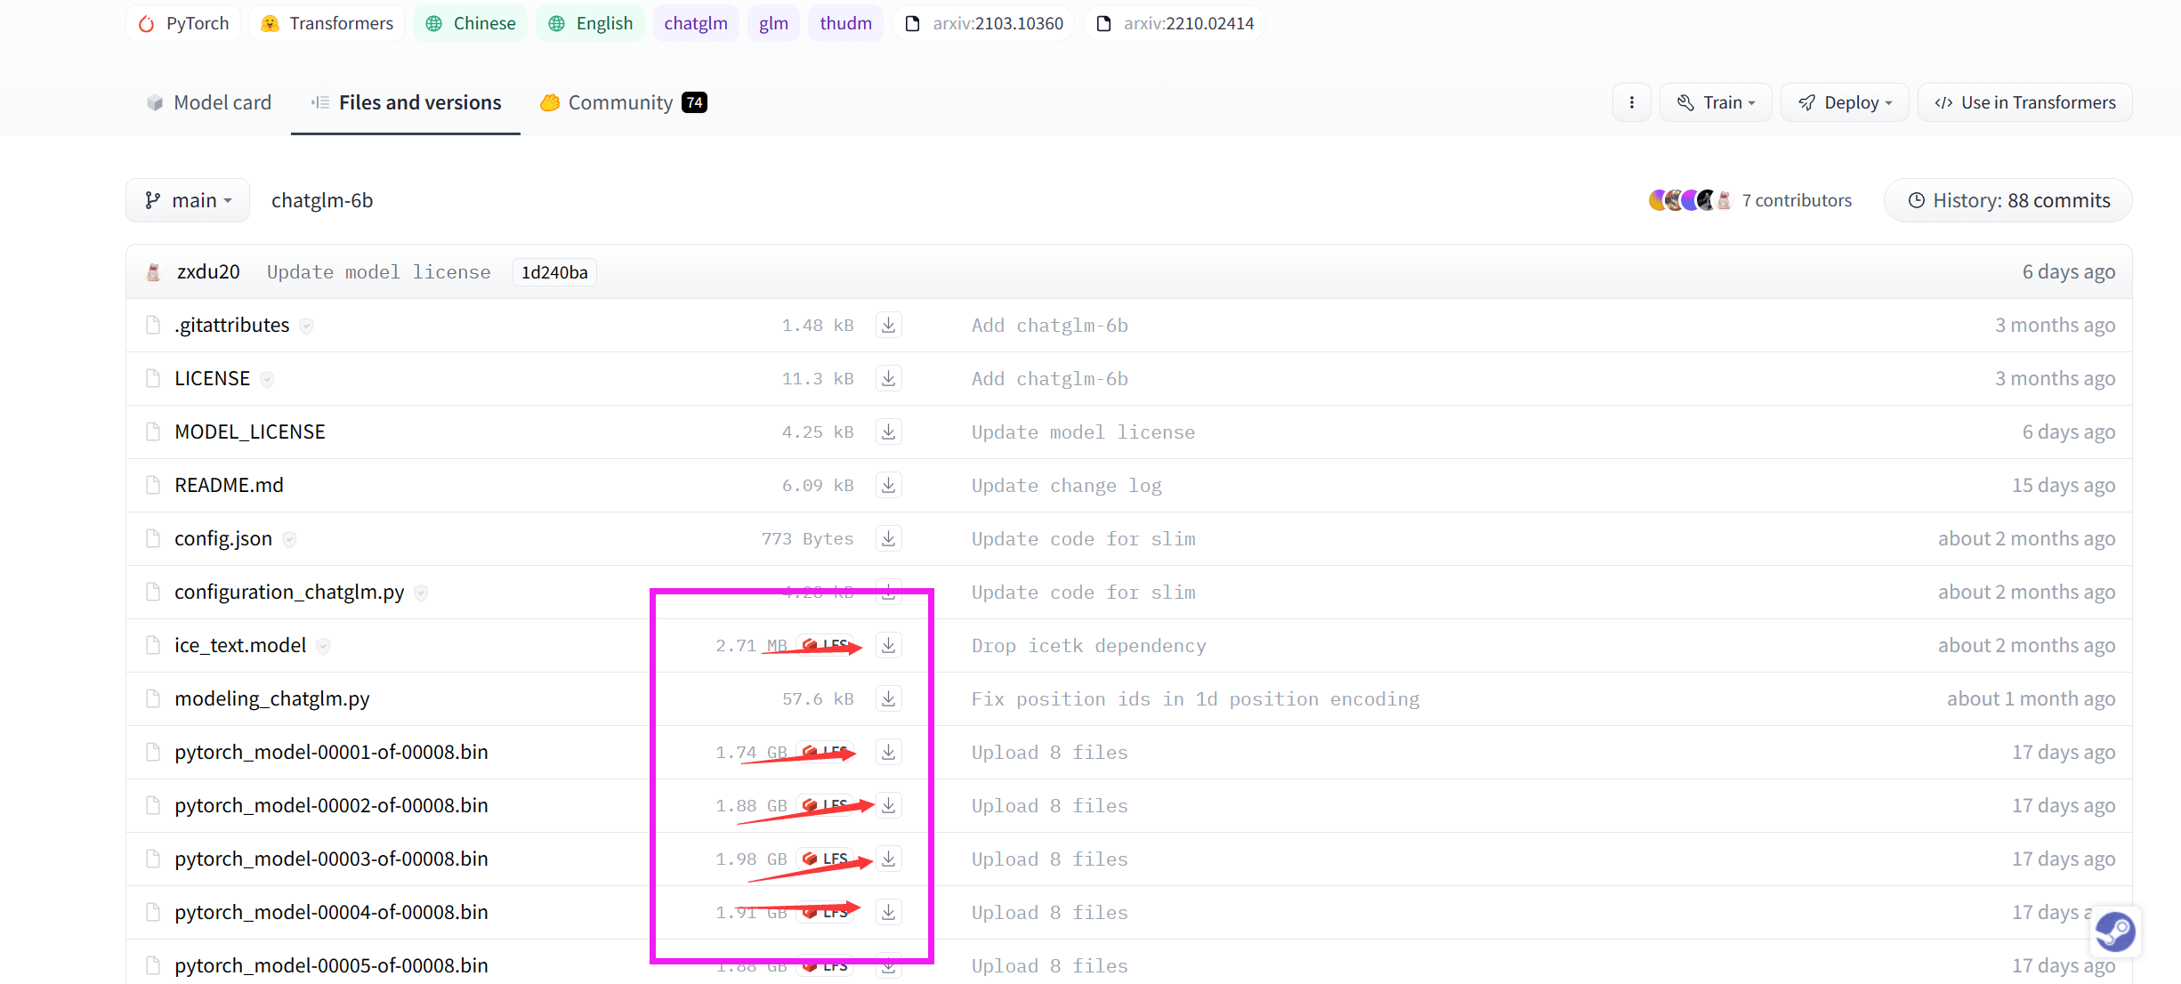Open pytorch_model-00001-of-00008.bin file

point(331,752)
